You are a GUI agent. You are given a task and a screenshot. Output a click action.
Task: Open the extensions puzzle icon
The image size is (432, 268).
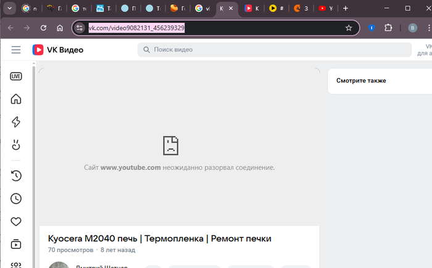388,28
